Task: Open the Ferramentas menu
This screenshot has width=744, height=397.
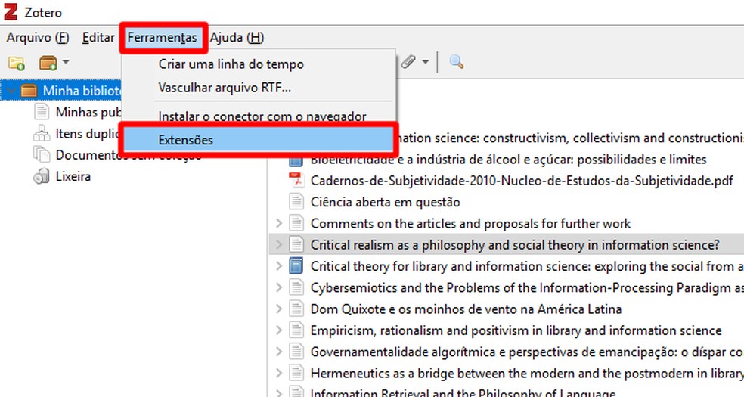Action: pos(163,38)
